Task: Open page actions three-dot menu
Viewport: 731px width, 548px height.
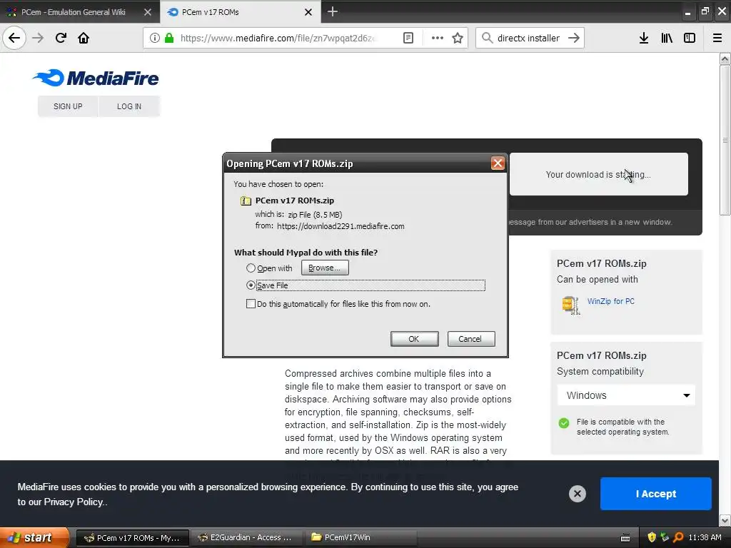Action: coord(438,38)
